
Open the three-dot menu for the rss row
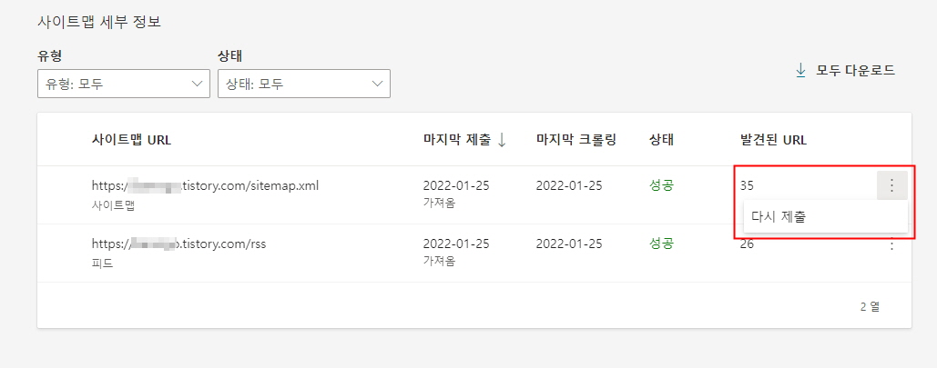[892, 244]
